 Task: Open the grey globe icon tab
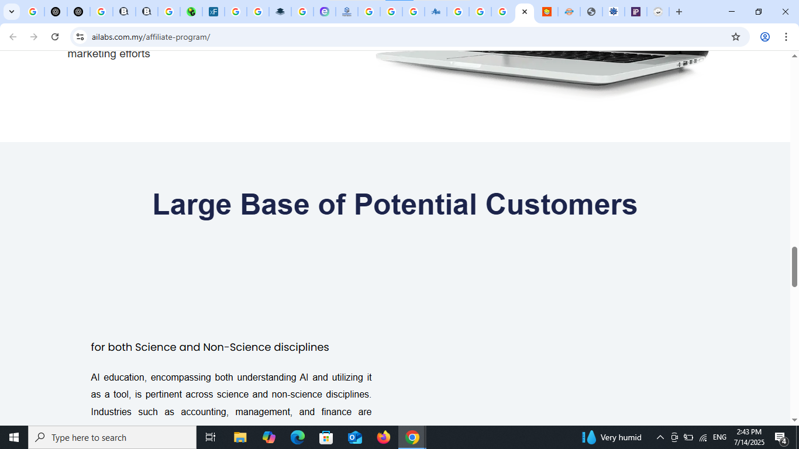(591, 12)
